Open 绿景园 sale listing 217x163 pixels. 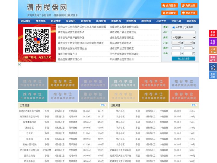pyautogui.click(x=30, y=139)
